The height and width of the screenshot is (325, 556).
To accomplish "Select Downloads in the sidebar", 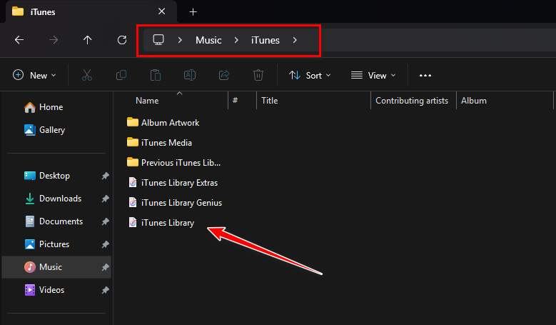I will (x=60, y=199).
